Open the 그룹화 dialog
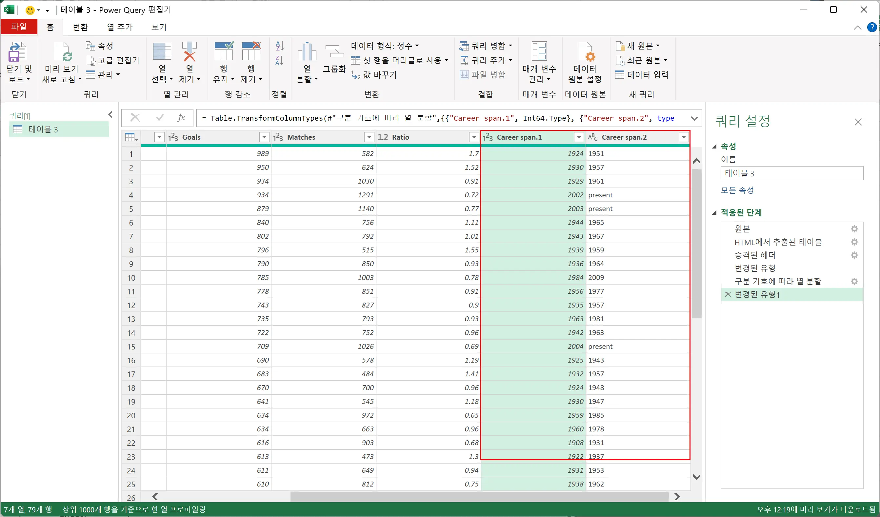 (334, 60)
